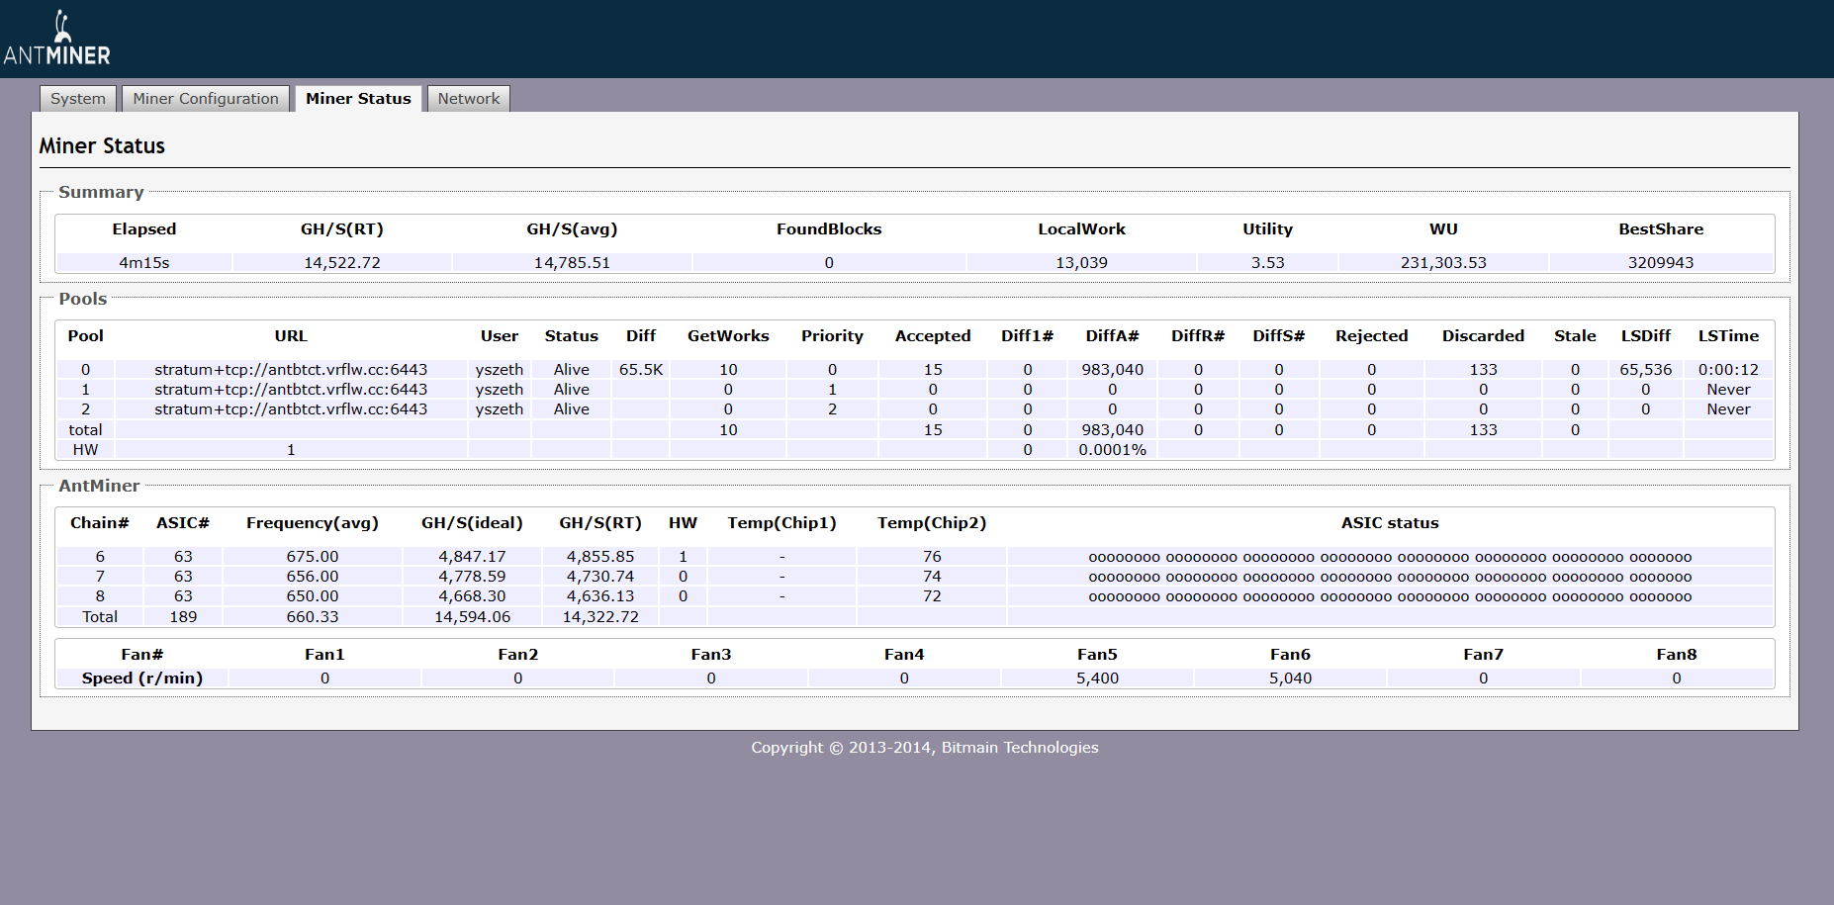This screenshot has width=1834, height=905.
Task: Click total ideal hashrate 14,594.06
Action: [x=472, y=617]
